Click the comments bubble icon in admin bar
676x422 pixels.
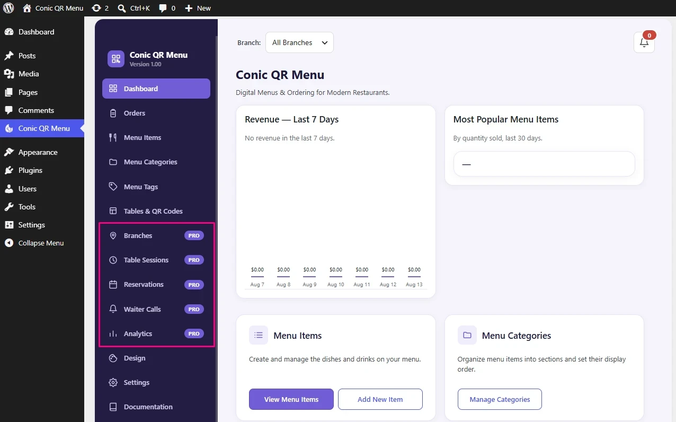tap(163, 8)
